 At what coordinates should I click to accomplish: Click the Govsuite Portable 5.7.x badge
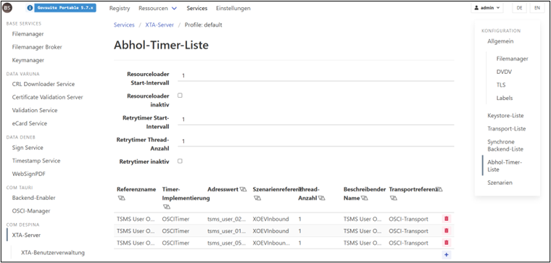(x=65, y=8)
